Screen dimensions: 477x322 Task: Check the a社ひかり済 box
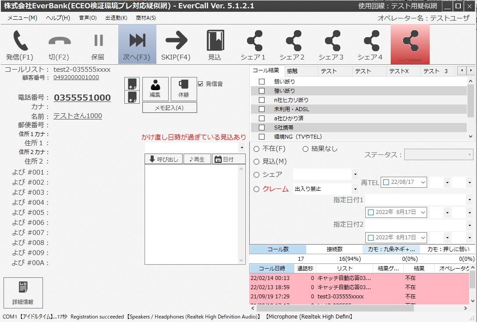click(x=261, y=118)
